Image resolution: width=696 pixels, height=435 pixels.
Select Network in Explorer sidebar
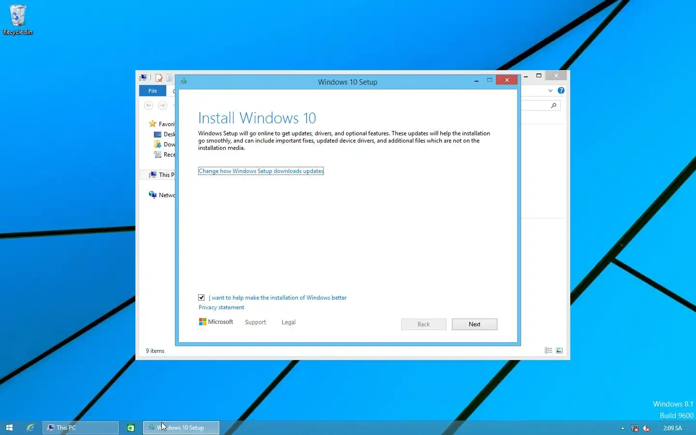click(x=162, y=195)
